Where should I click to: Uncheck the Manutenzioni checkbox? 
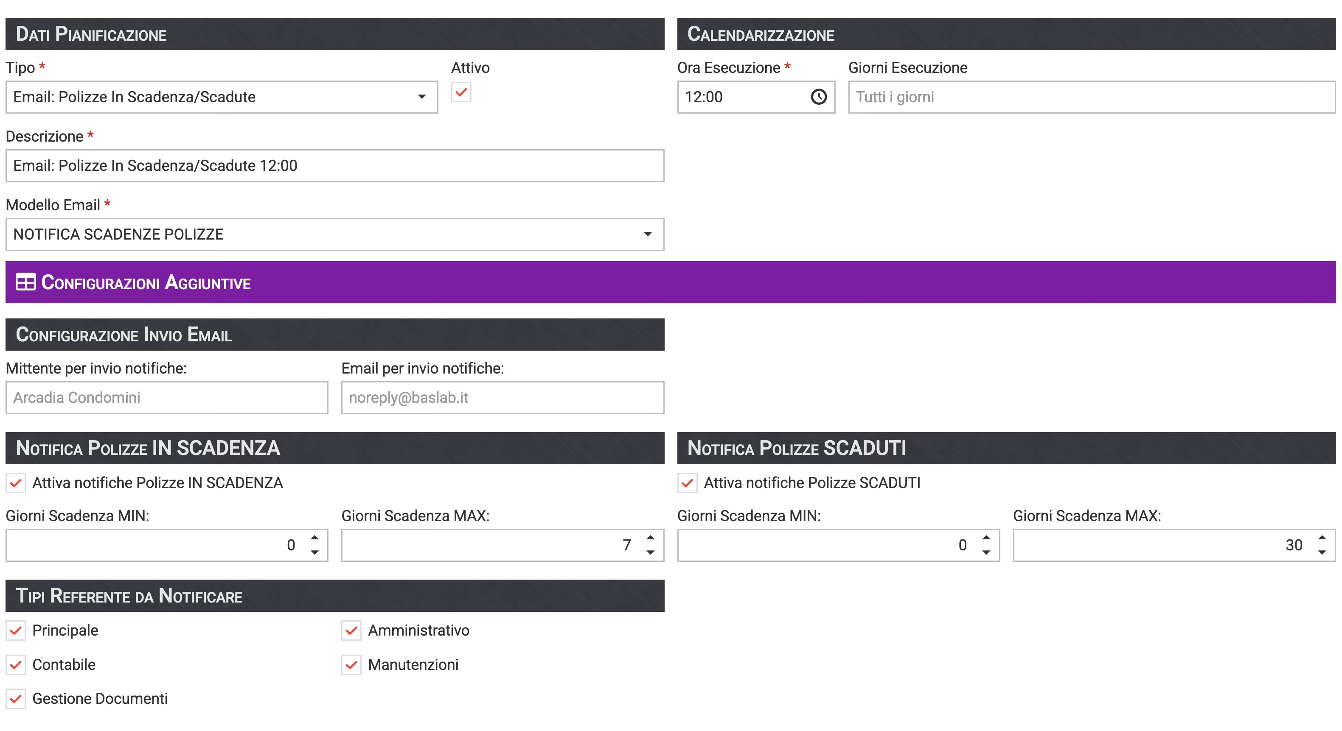pyautogui.click(x=351, y=665)
